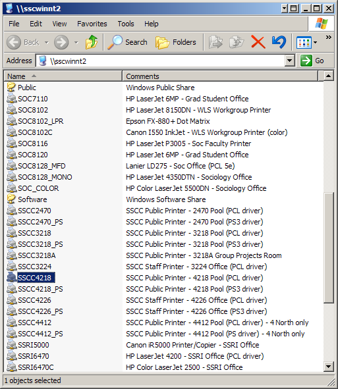The height and width of the screenshot is (389, 338).
Task: Click the SOC7110 printer icon
Action: (x=11, y=99)
